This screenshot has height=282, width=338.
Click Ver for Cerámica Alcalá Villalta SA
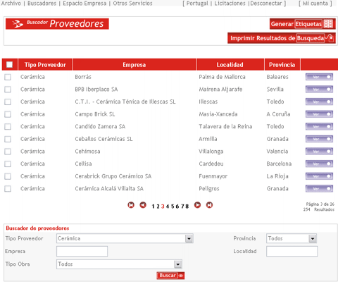(319, 189)
